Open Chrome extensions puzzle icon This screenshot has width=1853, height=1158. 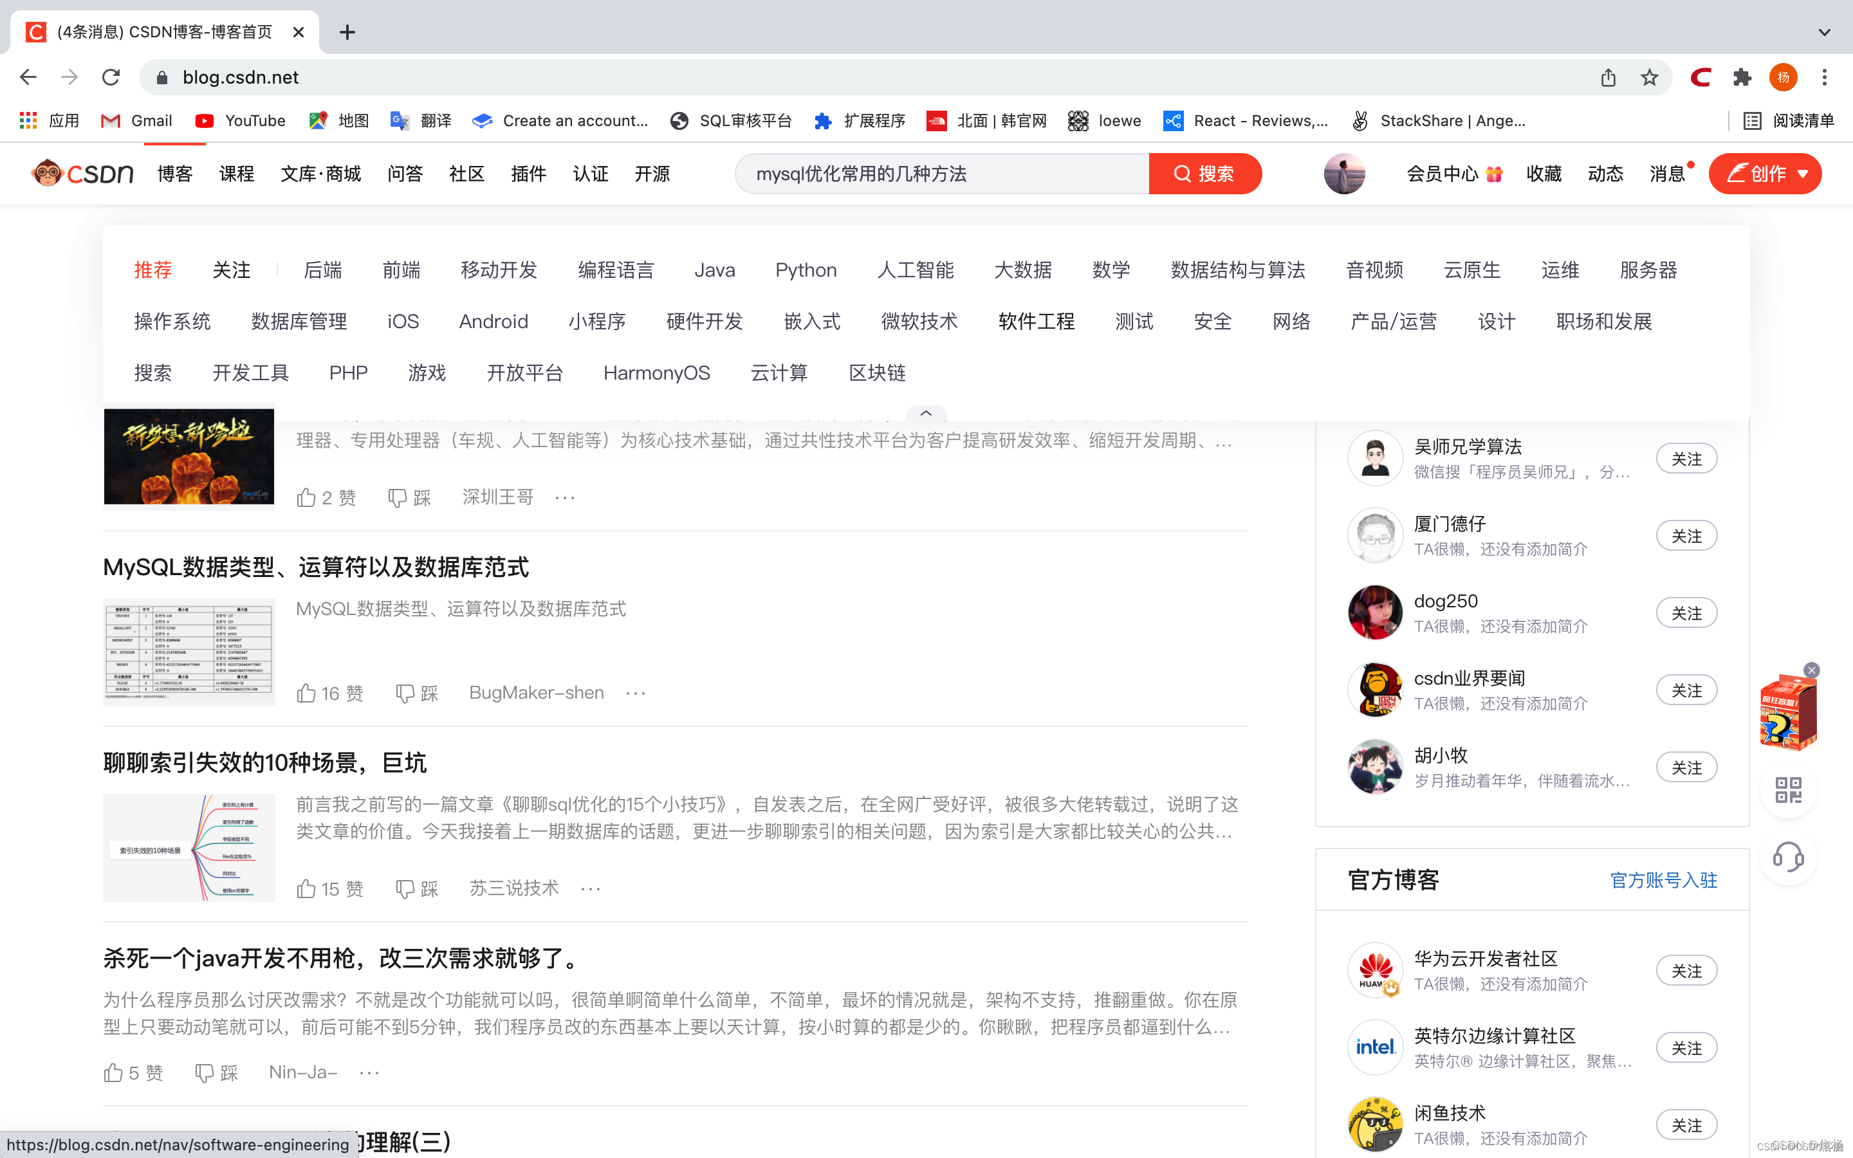(1742, 77)
